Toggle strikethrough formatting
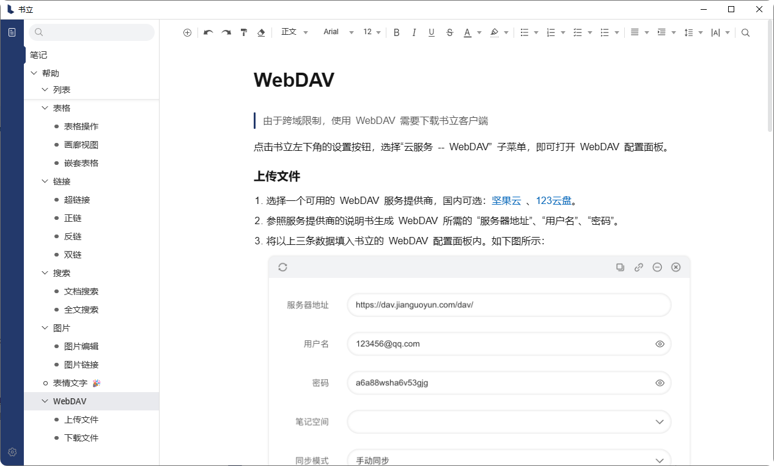Screen dimensions: 774x466 (449, 32)
